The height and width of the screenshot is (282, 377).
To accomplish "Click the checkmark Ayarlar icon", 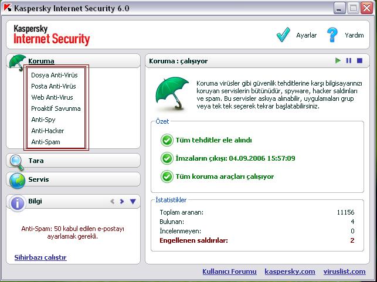I will (x=283, y=35).
